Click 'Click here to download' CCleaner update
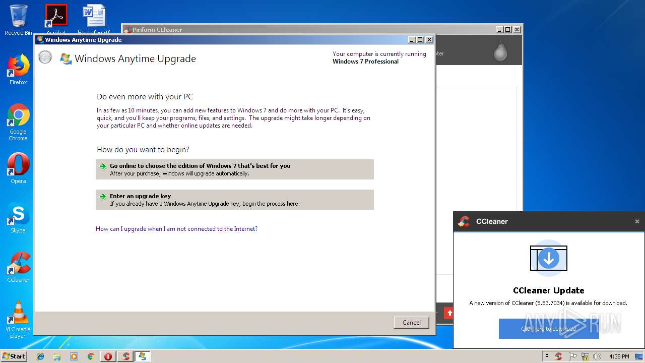 549,329
